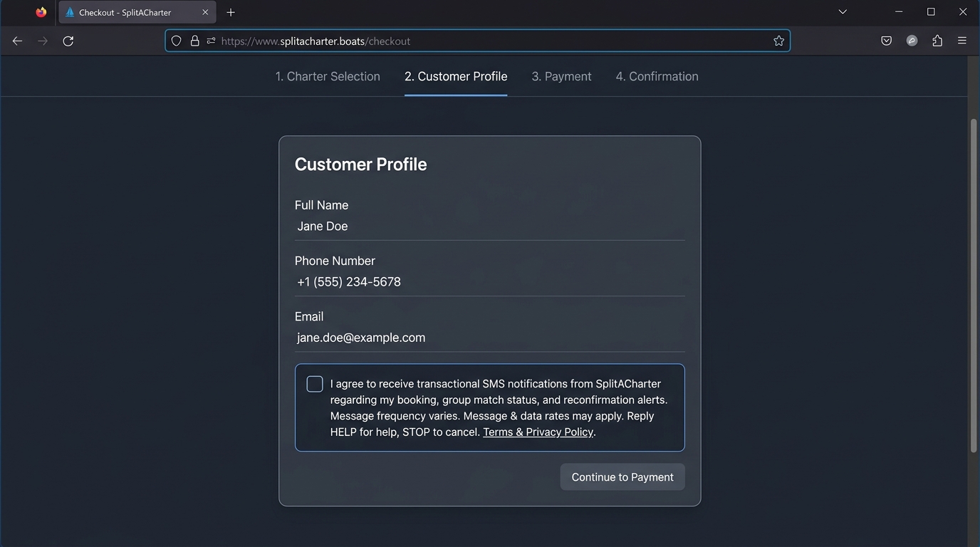Click the Email field
Viewport: 980px width, 547px height.
[x=490, y=338]
